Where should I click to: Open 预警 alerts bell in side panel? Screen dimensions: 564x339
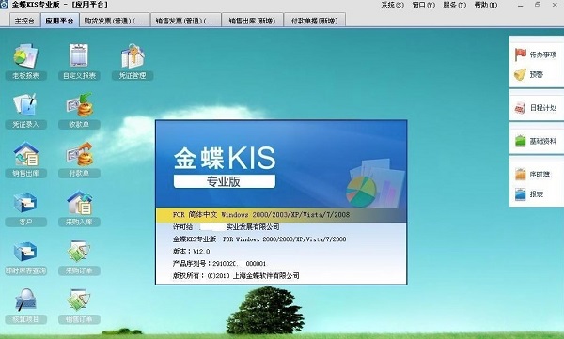tap(528, 74)
